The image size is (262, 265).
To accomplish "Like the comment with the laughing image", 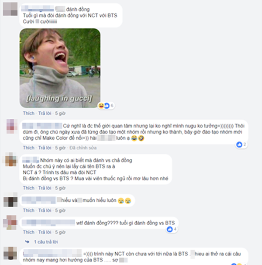I will (x=28, y=113).
